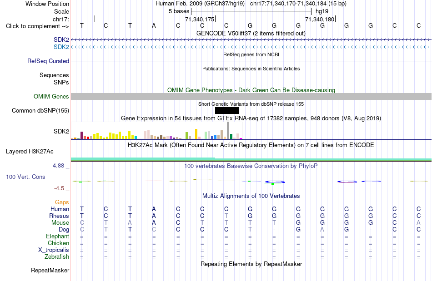Click 'Repeating Elements by RepeatMasker' title
This screenshot has width=432, height=281.
click(x=251, y=264)
